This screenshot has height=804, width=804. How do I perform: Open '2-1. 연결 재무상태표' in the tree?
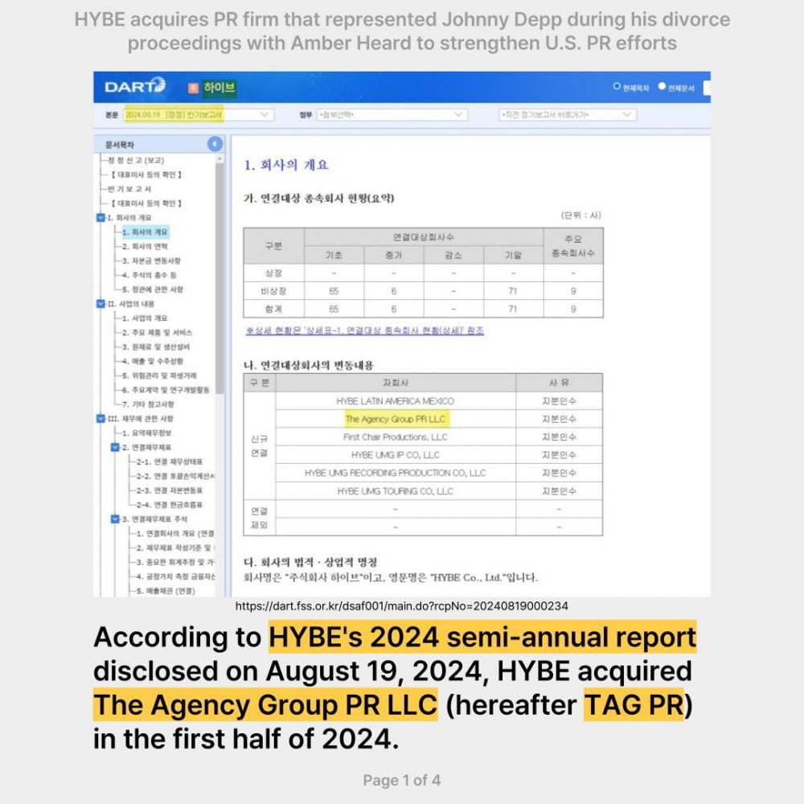169,461
